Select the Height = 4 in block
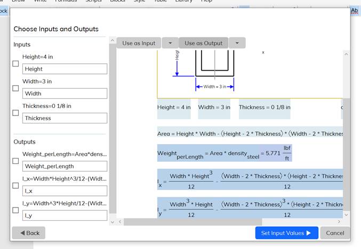Image resolution: width=361 pixels, height=249 pixels. click(x=174, y=109)
